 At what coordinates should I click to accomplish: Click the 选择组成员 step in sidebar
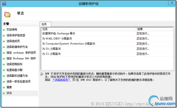[13, 41]
